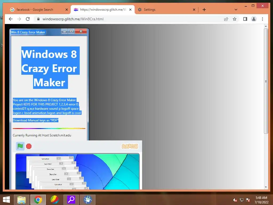Open Chrome three-dot menu
Image resolution: width=273 pixels, height=205 pixels.
(x=262, y=19)
